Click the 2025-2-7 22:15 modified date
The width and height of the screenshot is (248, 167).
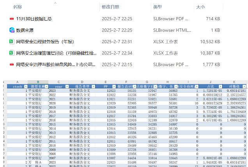pyautogui.click(x=117, y=65)
